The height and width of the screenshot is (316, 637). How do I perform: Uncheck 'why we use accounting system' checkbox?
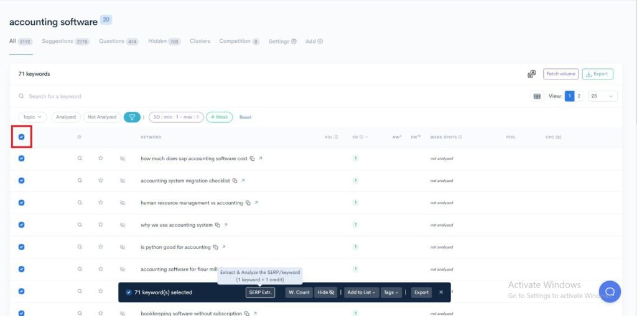pos(22,225)
